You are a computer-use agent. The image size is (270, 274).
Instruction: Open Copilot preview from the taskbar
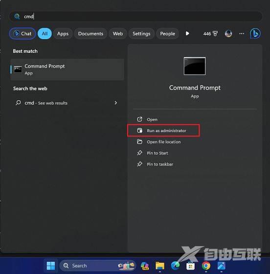tap(145, 266)
